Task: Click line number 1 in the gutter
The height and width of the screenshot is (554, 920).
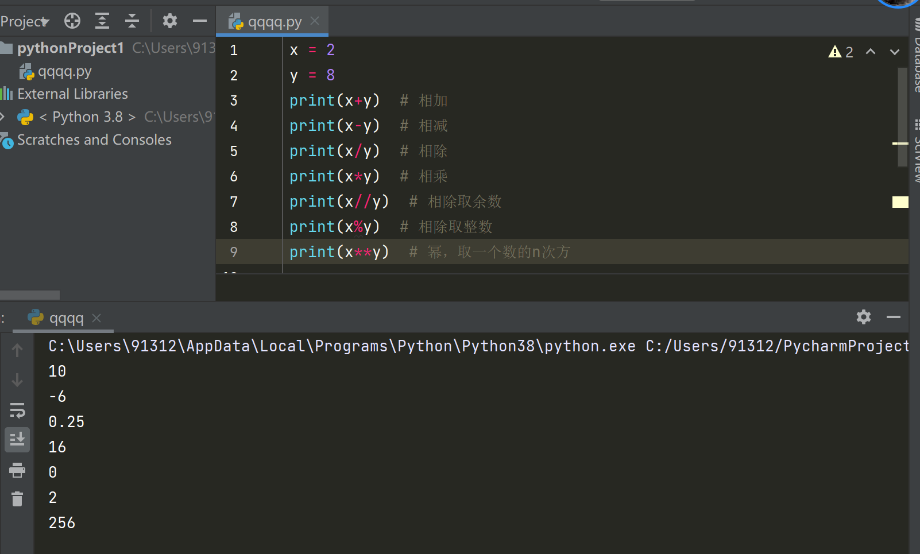Action: click(x=234, y=51)
